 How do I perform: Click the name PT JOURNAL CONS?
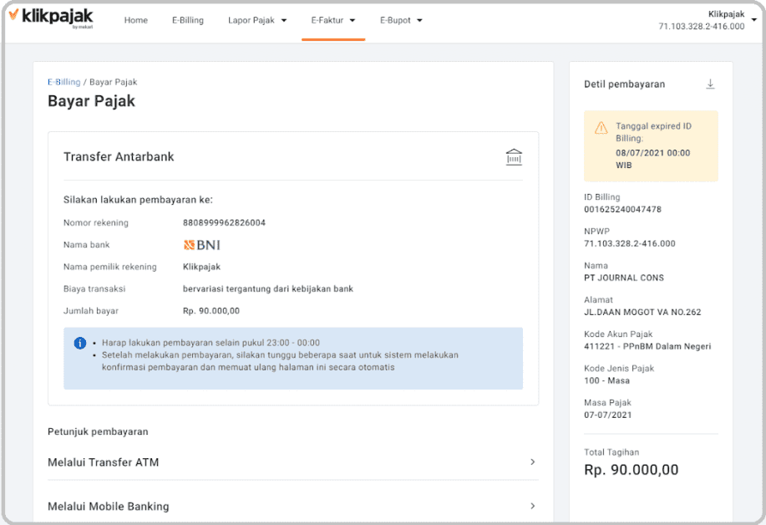(x=624, y=278)
